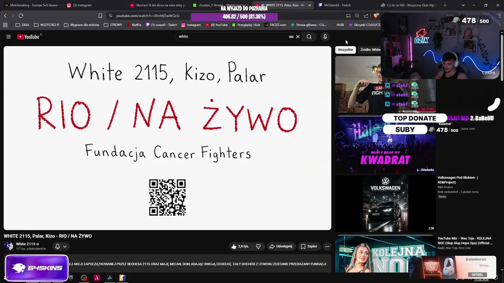Image resolution: width=504 pixels, height=283 pixels.
Task: Open a new browser tab
Action: pos(445,5)
